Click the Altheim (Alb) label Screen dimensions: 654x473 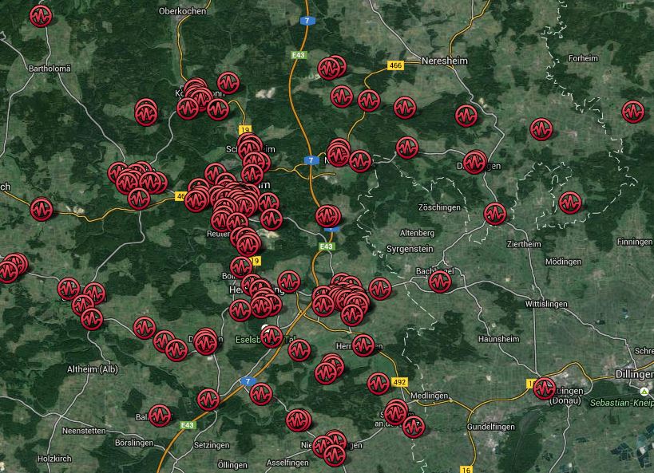click(x=93, y=369)
